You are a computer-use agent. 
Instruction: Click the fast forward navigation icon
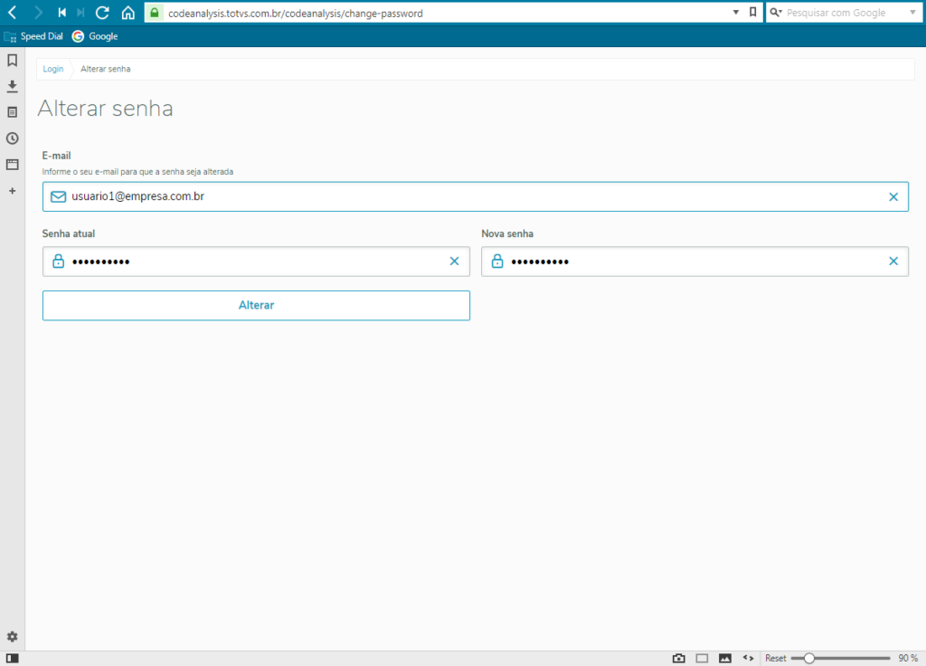(80, 13)
